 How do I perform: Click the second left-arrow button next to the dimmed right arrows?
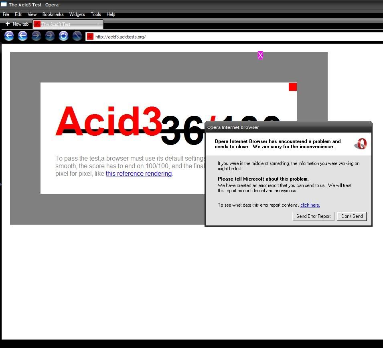click(x=22, y=36)
